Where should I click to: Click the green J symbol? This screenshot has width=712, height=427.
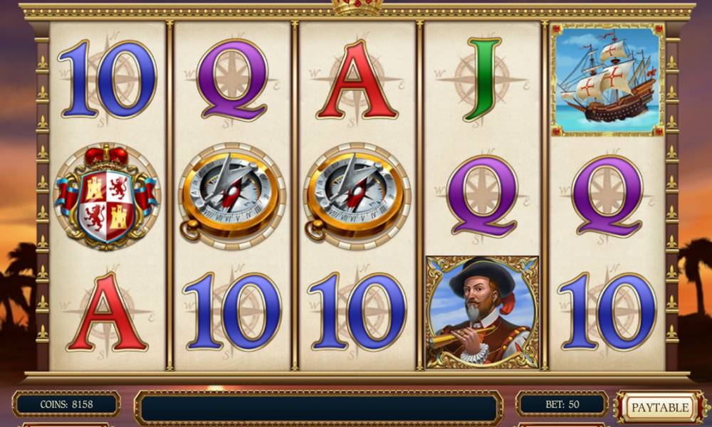point(483,80)
